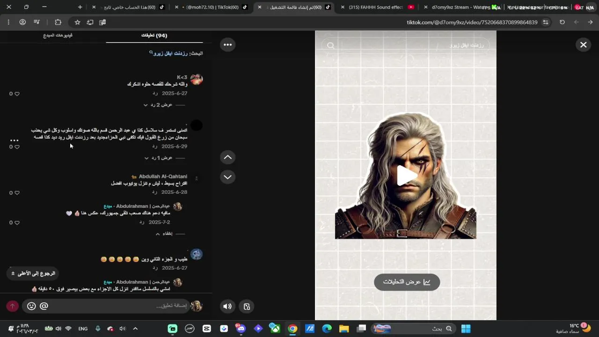Open a new browser tab with plus

tap(80, 7)
